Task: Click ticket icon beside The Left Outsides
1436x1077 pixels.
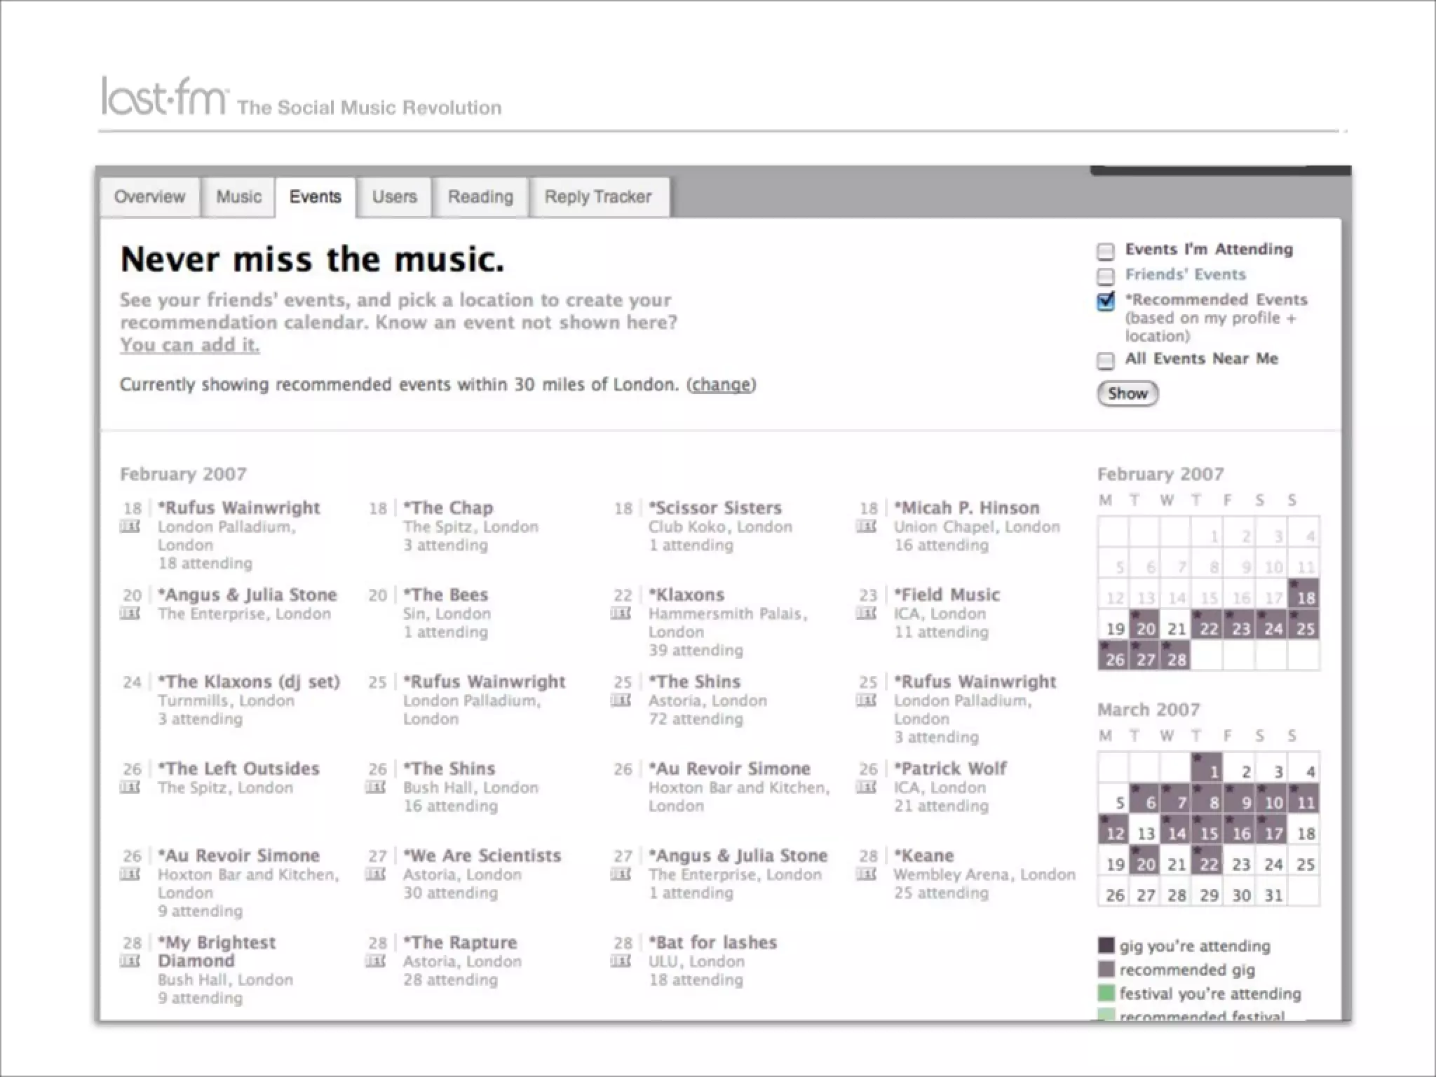Action: pyautogui.click(x=130, y=787)
